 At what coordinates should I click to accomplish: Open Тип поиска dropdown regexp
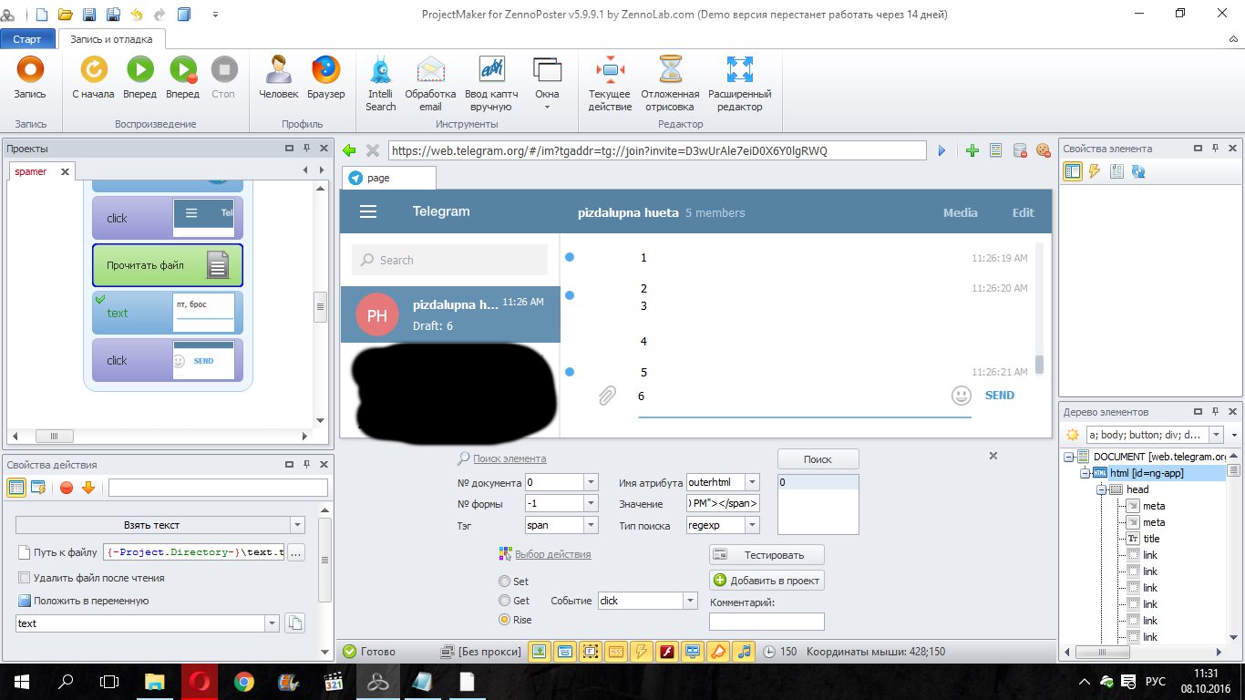[752, 525]
